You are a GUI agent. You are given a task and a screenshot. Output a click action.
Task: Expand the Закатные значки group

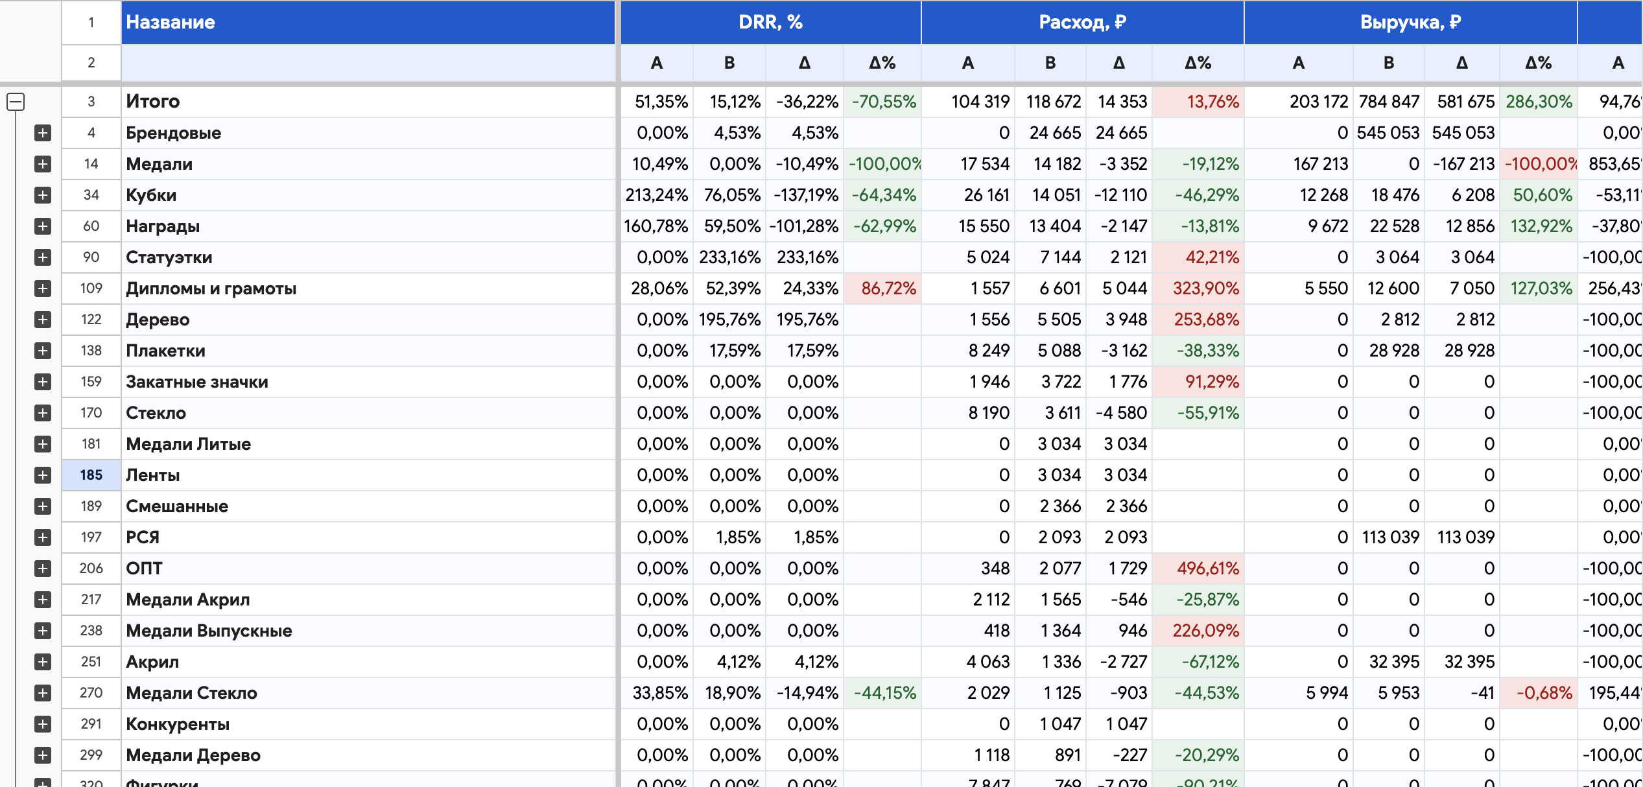(x=43, y=382)
